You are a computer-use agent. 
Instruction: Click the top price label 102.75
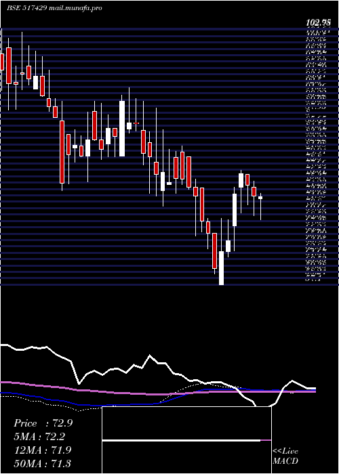tap(318, 22)
